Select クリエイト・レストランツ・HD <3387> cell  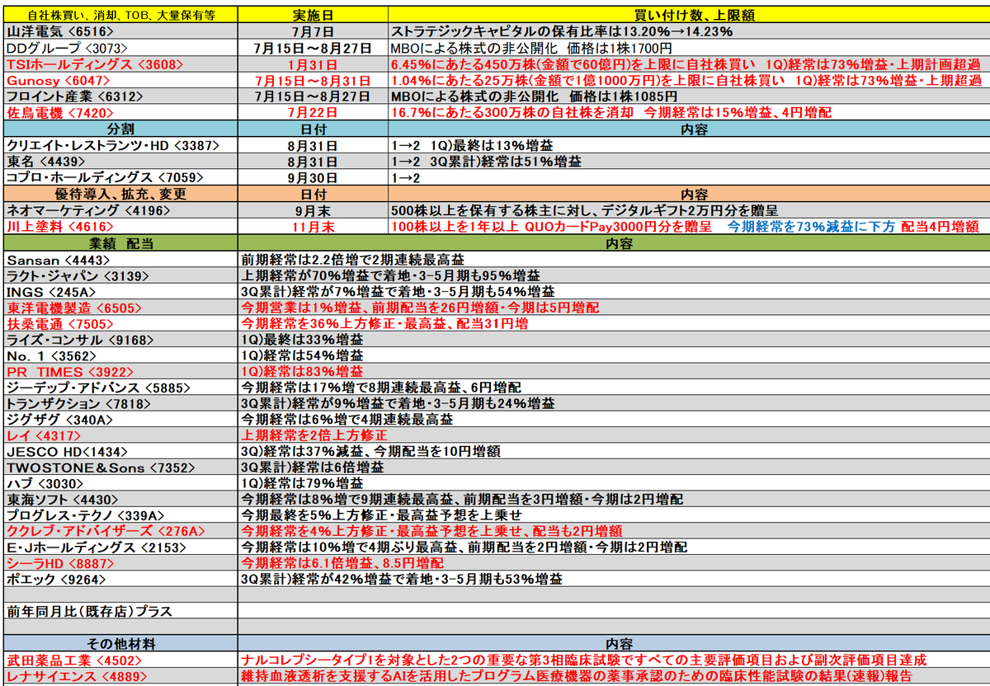pyautogui.click(x=121, y=145)
